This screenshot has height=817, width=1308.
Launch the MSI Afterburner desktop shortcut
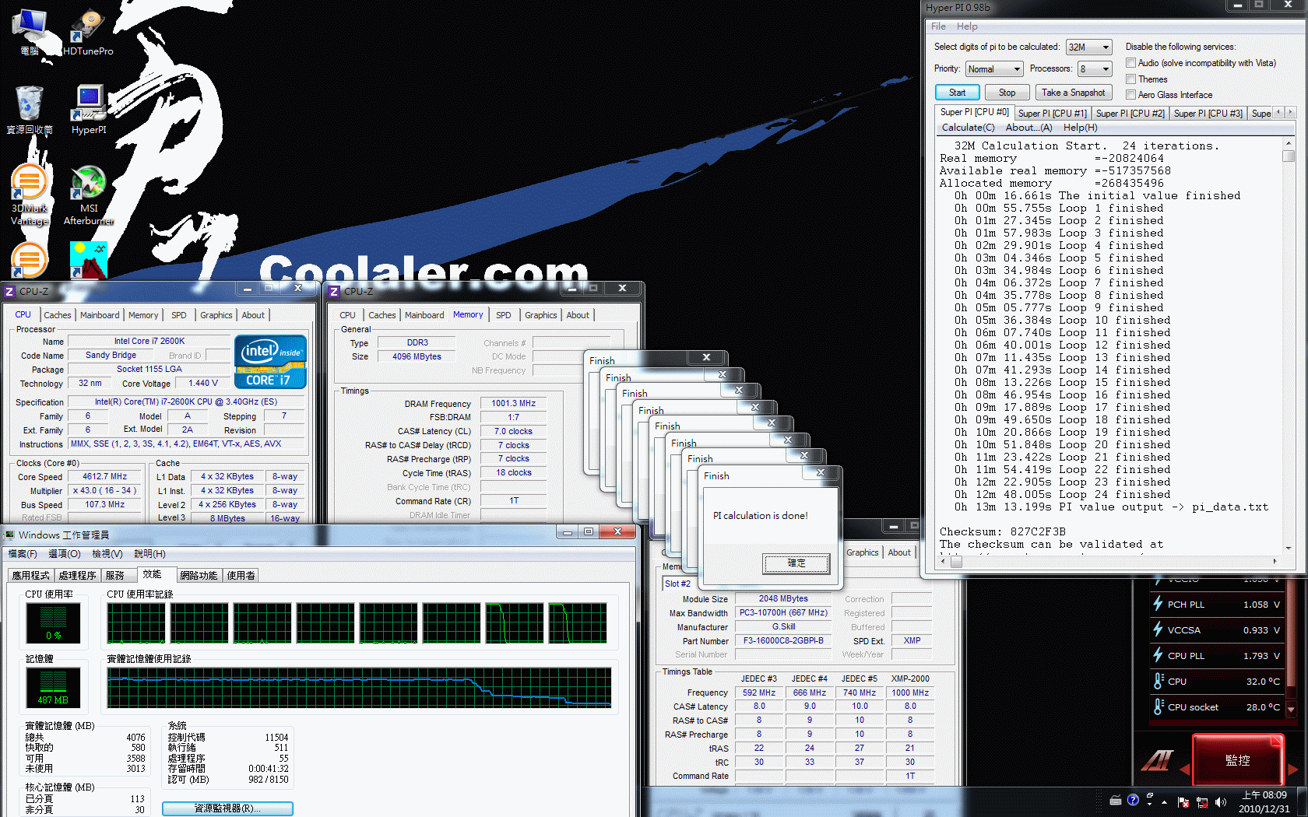tap(89, 195)
